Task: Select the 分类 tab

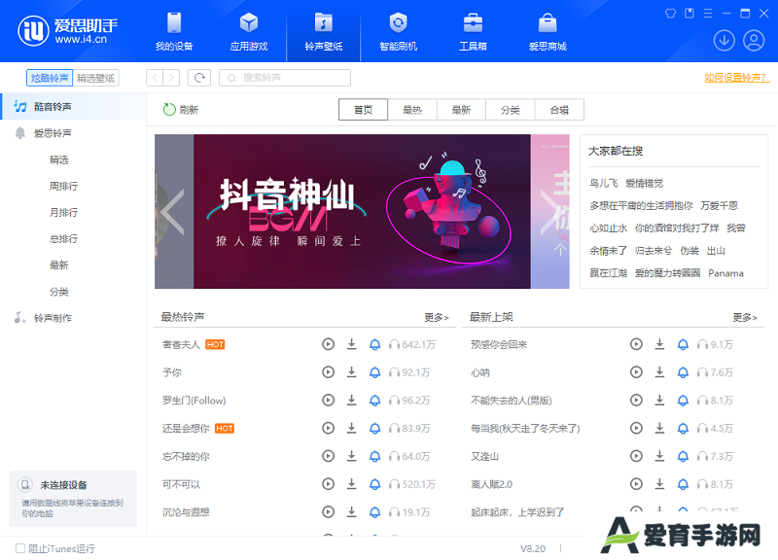Action: [x=510, y=110]
